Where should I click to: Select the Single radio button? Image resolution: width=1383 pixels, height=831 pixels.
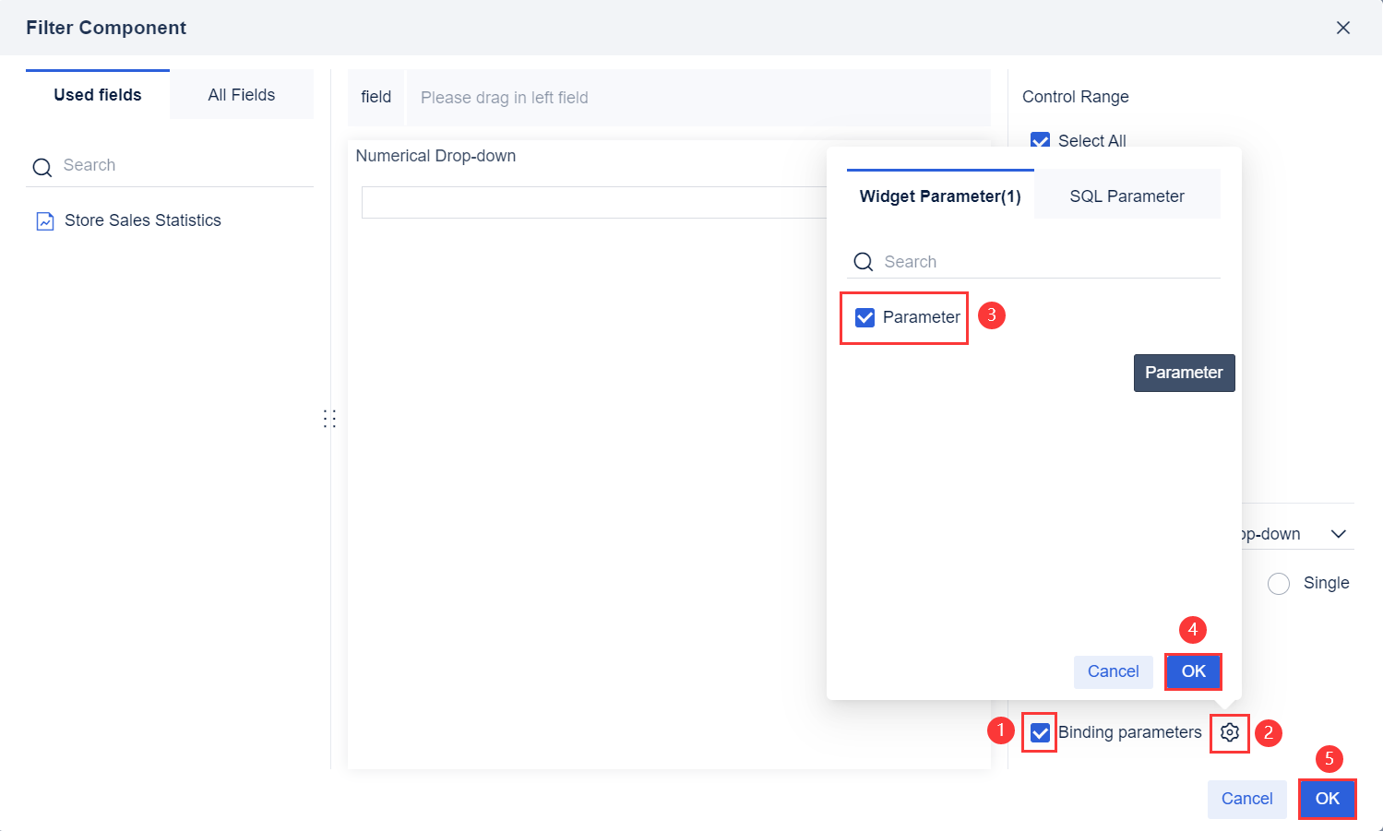click(1279, 583)
